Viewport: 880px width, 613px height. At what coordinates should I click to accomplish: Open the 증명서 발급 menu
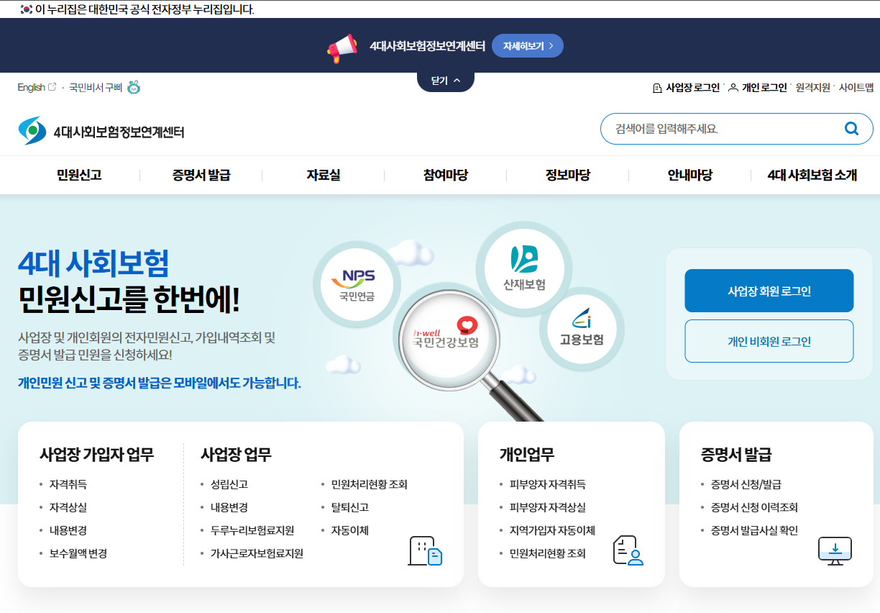[x=201, y=175]
